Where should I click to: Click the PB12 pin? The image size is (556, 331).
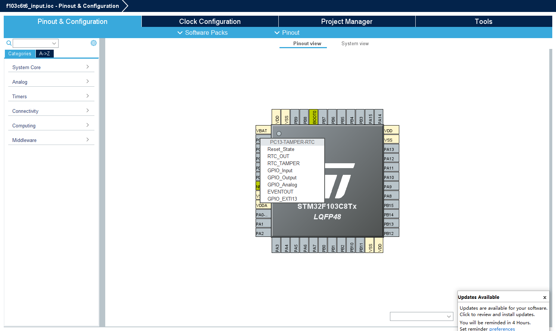391,232
